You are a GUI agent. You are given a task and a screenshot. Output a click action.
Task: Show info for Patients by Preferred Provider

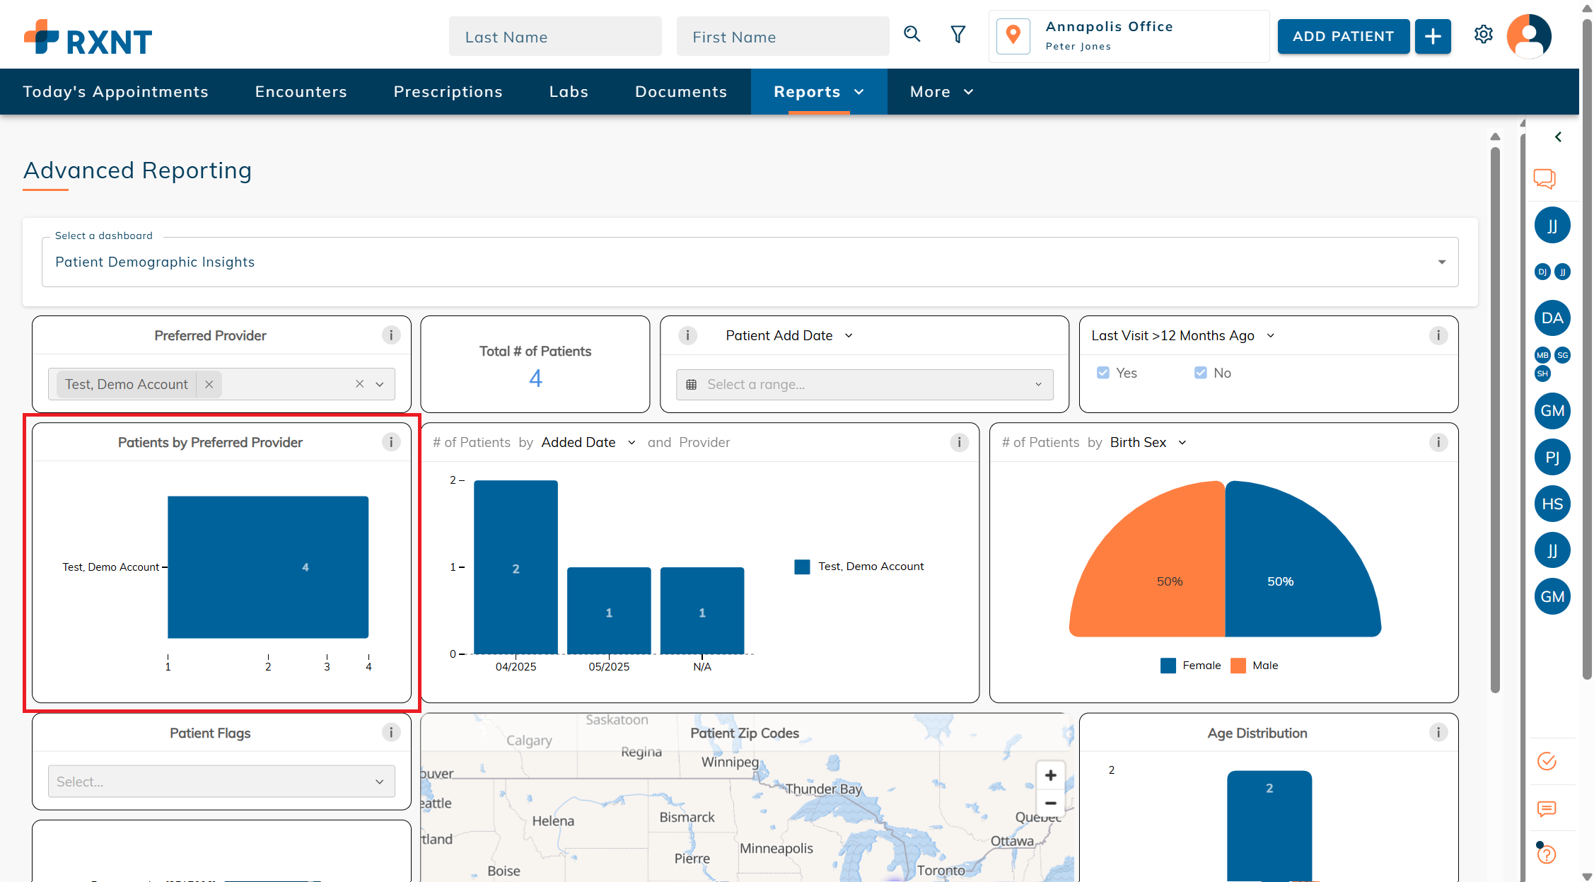(391, 442)
